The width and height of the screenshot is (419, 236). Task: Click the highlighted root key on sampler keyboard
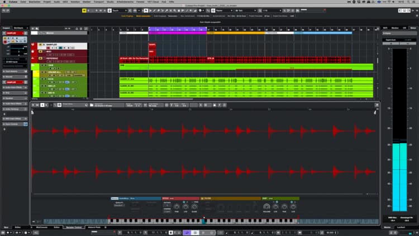point(203,221)
